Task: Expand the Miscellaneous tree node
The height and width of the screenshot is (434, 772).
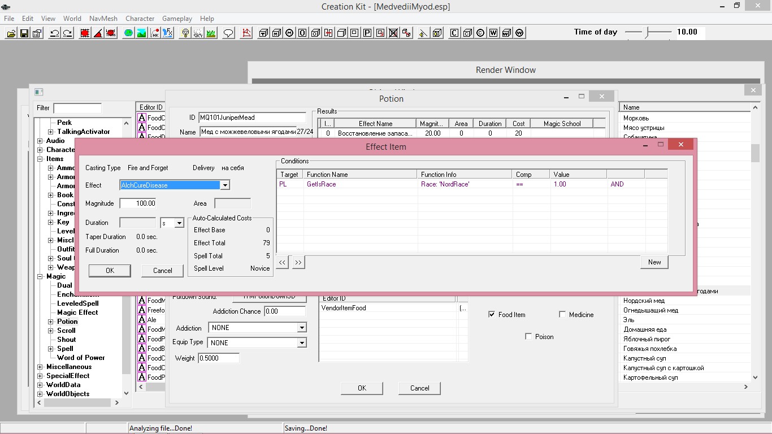Action: [x=40, y=367]
